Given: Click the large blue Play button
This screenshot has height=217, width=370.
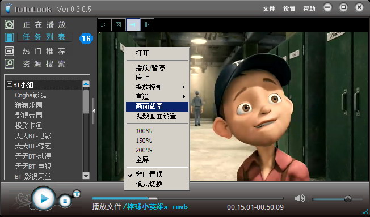Looking at the screenshot, I should point(44,199).
